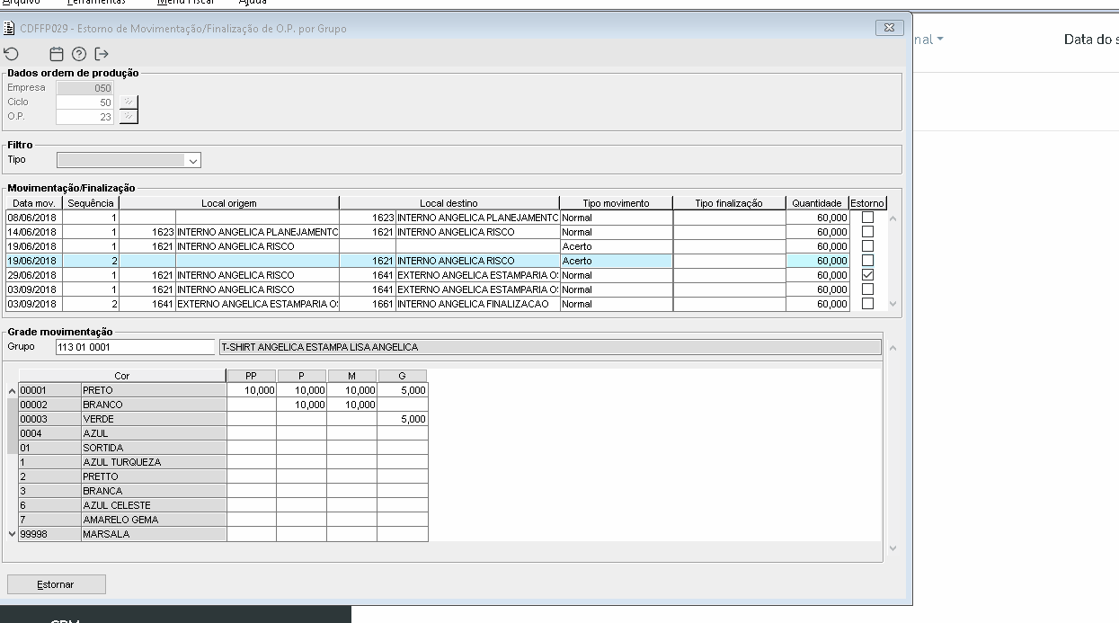Check Estorno for 03/09/2018 sequence 1 row
The height and width of the screenshot is (623, 1119).
click(867, 289)
